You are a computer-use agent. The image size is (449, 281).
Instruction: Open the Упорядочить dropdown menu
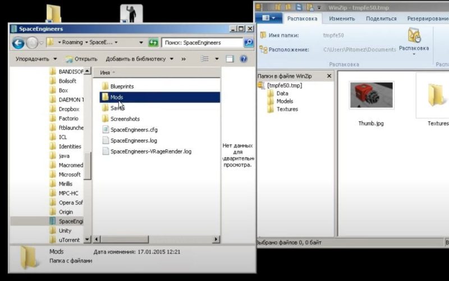click(x=36, y=59)
